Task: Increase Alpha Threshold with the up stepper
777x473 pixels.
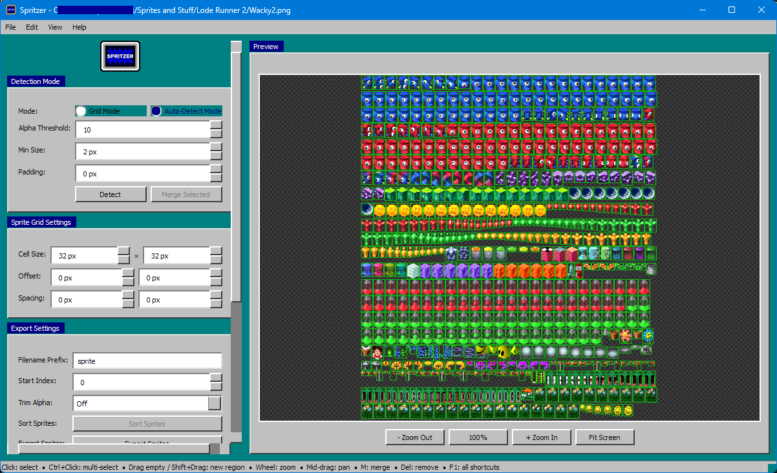Action: tap(216, 125)
